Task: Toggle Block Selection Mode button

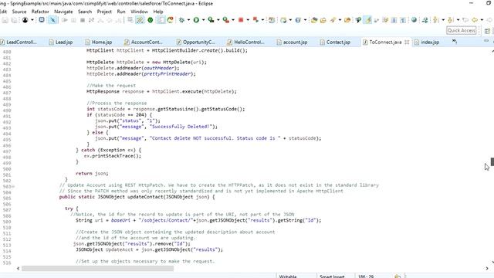Action: (394, 20)
